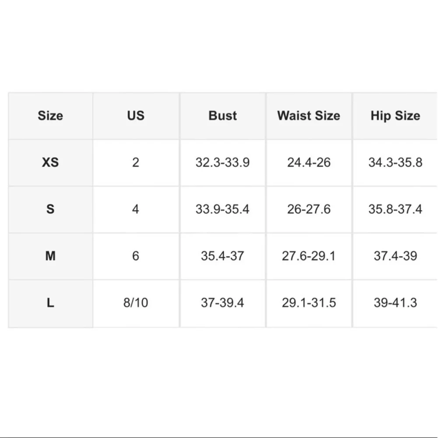Click bust measurement 33.9-35.4 cell
This screenshot has height=438, width=438.
tap(223, 209)
